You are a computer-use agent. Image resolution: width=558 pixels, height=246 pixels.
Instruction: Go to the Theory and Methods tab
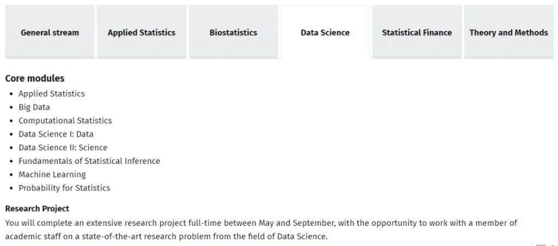(508, 33)
